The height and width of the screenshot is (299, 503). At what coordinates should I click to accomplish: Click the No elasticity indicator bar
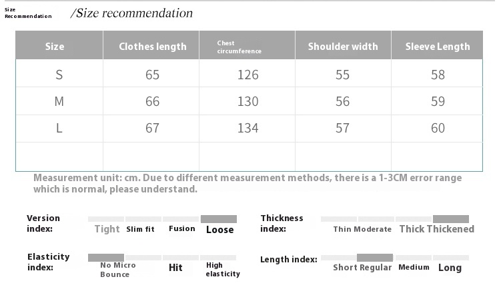click(x=106, y=258)
